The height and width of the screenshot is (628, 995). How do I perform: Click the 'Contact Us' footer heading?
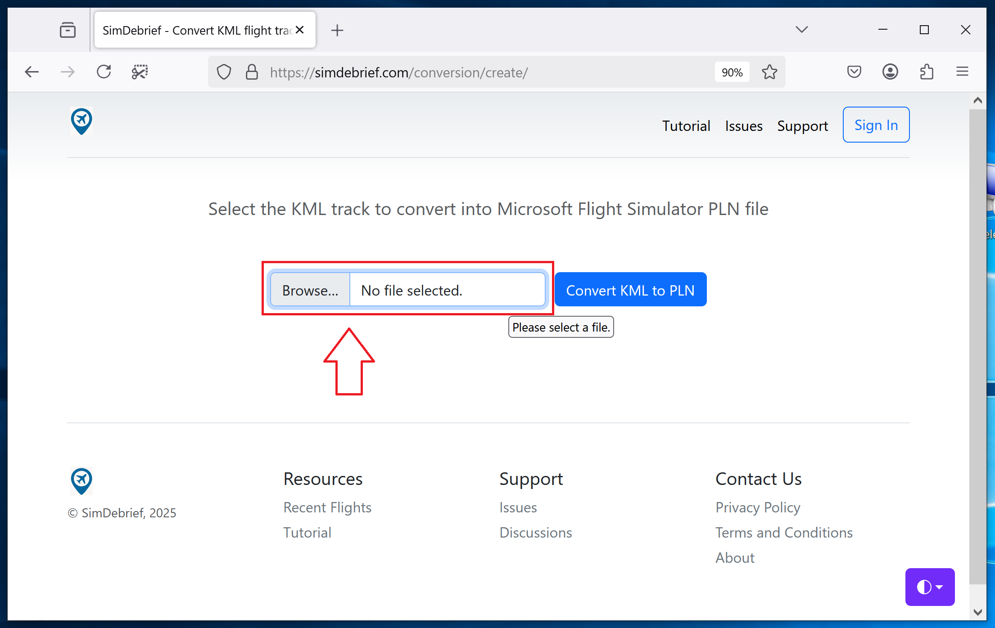click(758, 479)
